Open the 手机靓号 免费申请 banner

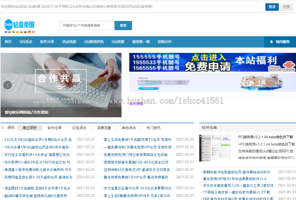coord(212,62)
